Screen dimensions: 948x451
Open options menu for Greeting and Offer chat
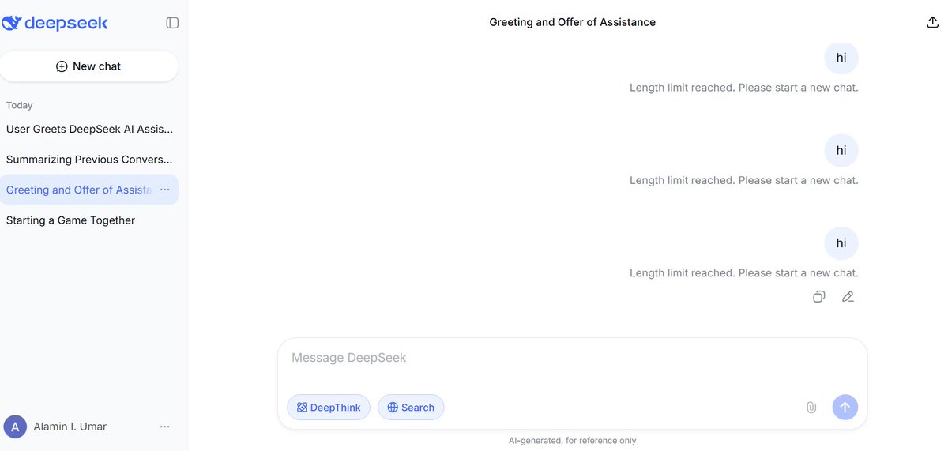point(165,190)
